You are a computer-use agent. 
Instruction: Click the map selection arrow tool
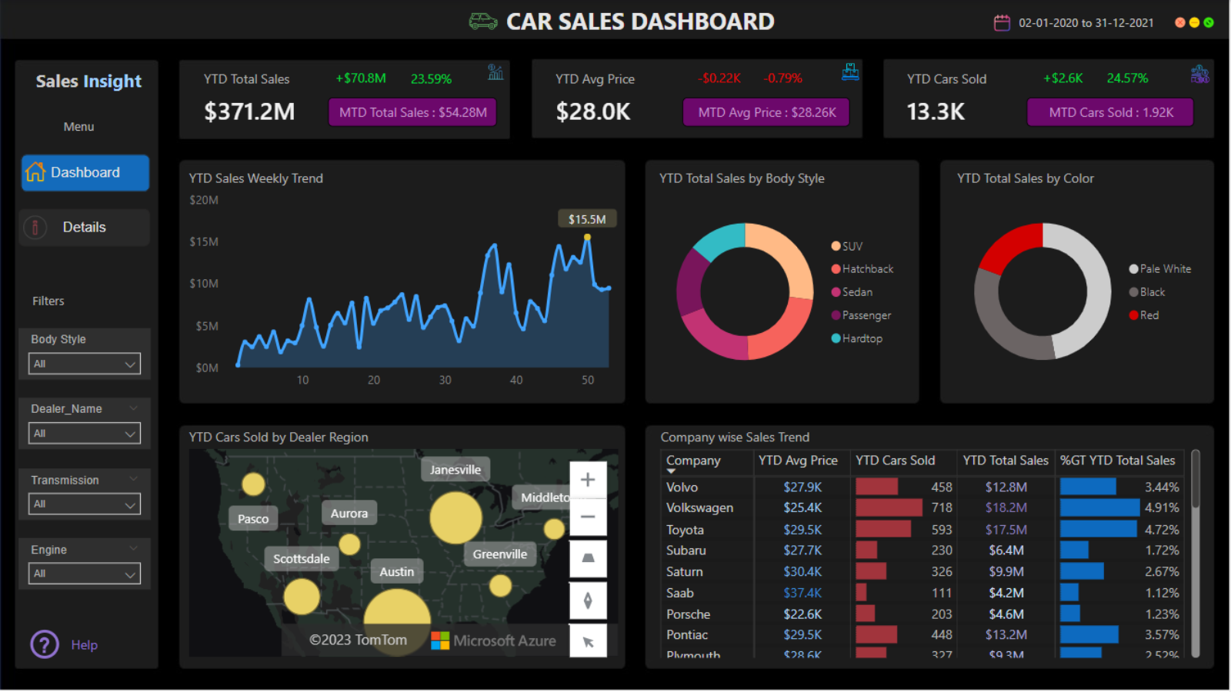(588, 641)
